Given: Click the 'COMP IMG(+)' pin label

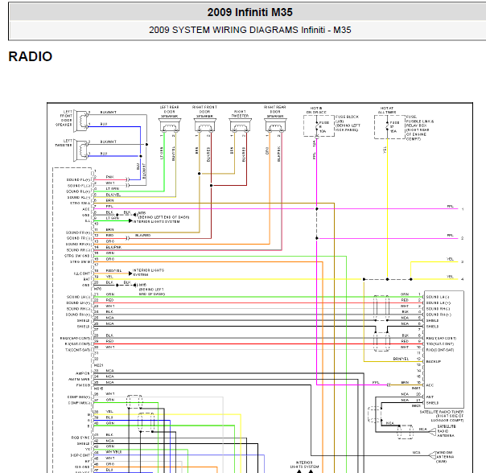Looking at the screenshot, I should click(x=79, y=397).
